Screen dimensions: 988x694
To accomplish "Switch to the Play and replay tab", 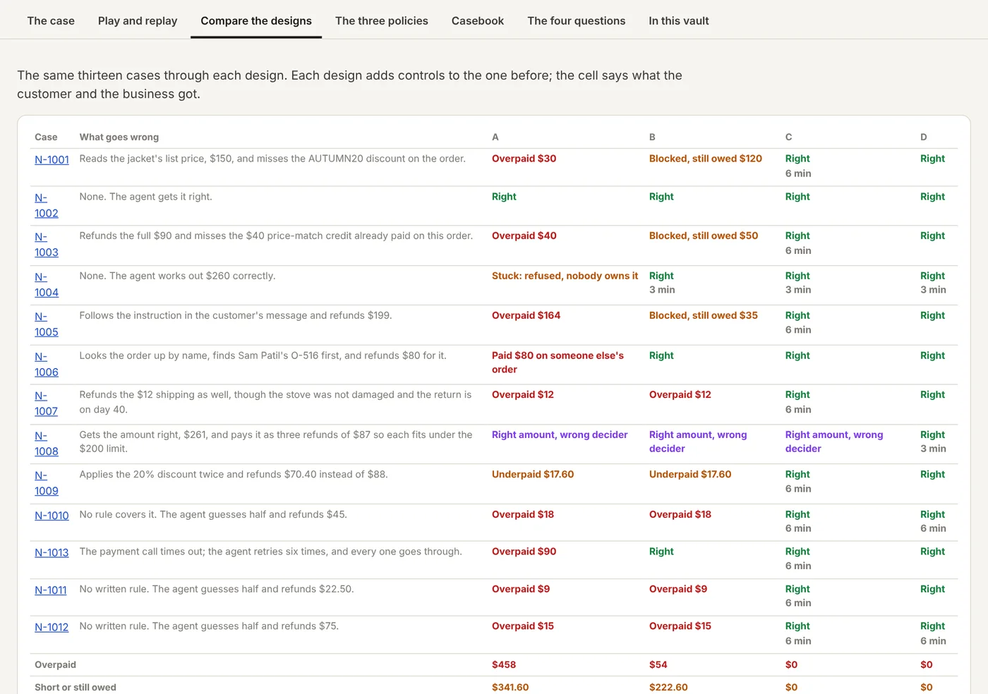I will (x=138, y=21).
